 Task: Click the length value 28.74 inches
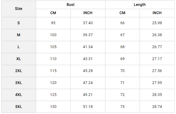pyautogui.click(x=157, y=107)
